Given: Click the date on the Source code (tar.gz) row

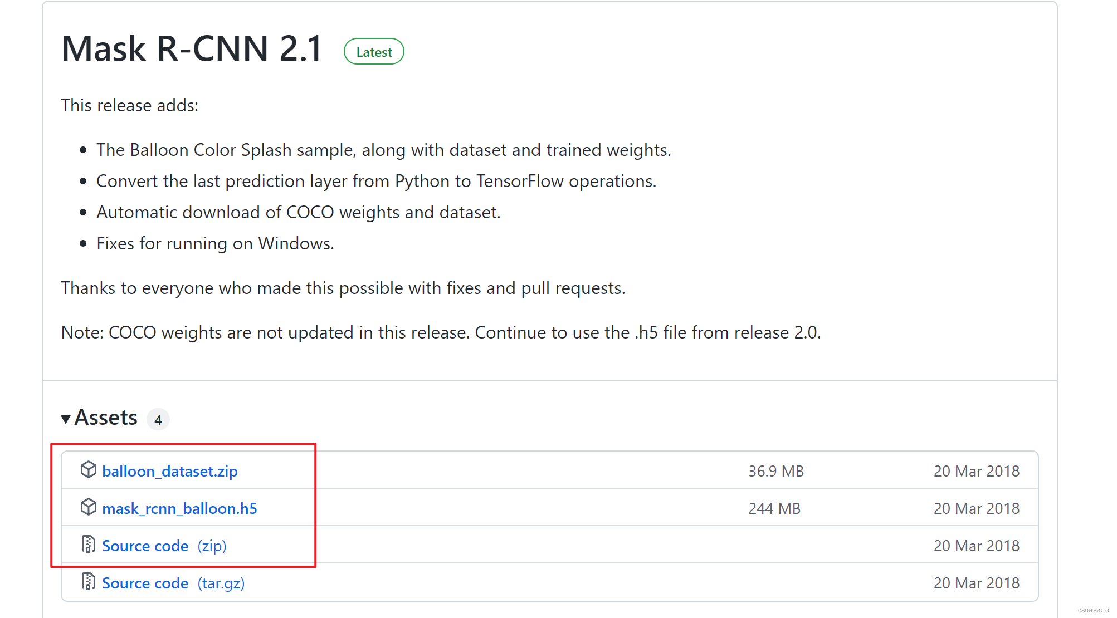Looking at the screenshot, I should 976,583.
